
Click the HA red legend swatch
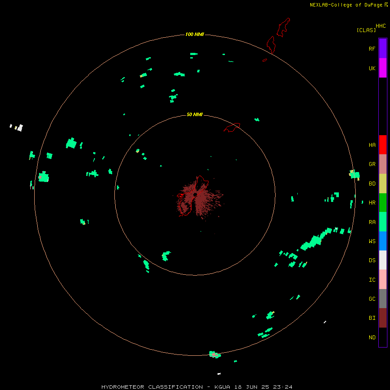pyautogui.click(x=383, y=145)
